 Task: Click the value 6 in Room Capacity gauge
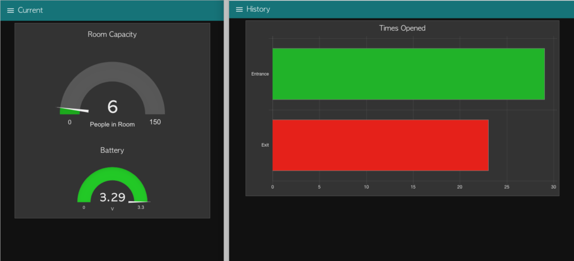click(x=112, y=107)
